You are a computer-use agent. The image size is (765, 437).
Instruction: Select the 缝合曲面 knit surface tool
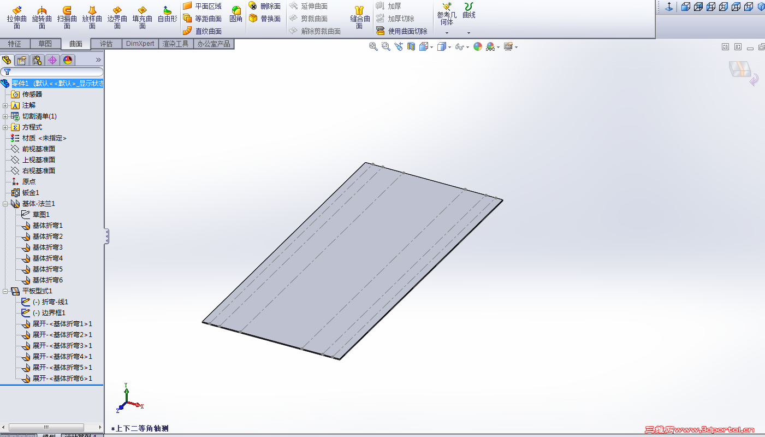click(x=360, y=17)
